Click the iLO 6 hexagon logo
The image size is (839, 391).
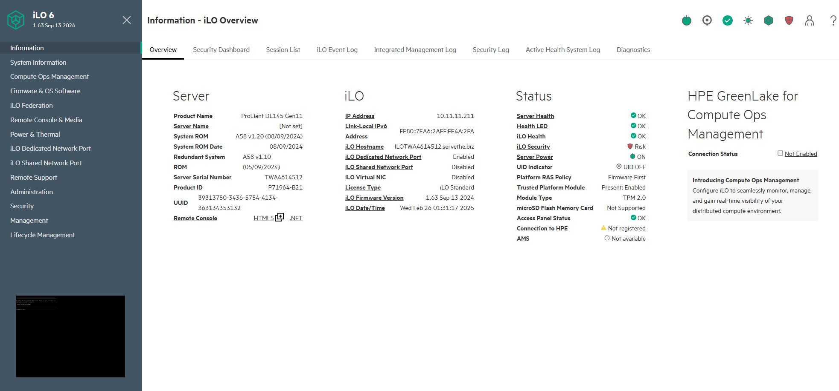pos(16,20)
